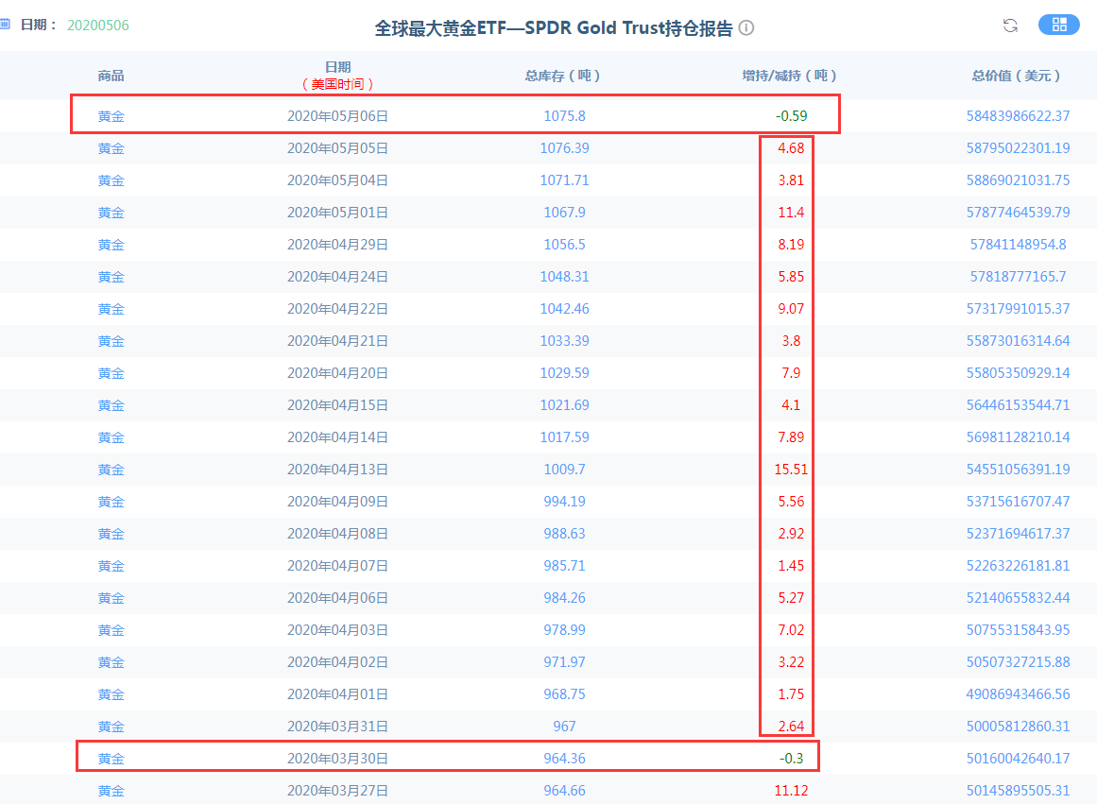Image resolution: width=1097 pixels, height=804 pixels.
Task: Click the change value 15.51
Action: coord(791,470)
